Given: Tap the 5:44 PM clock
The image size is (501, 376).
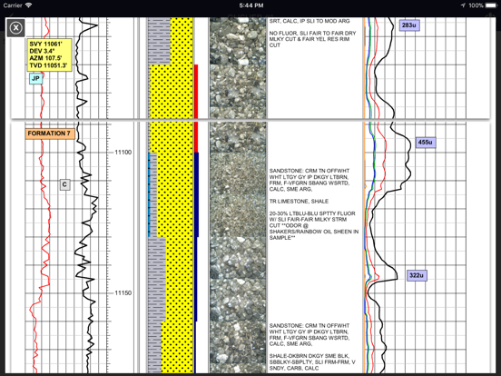Looking at the screenshot, I should (x=251, y=5).
